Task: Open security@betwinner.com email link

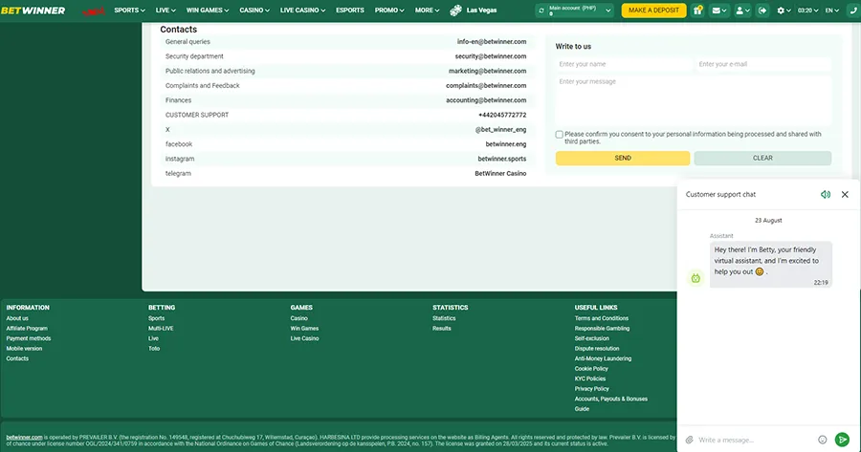Action: [491, 56]
